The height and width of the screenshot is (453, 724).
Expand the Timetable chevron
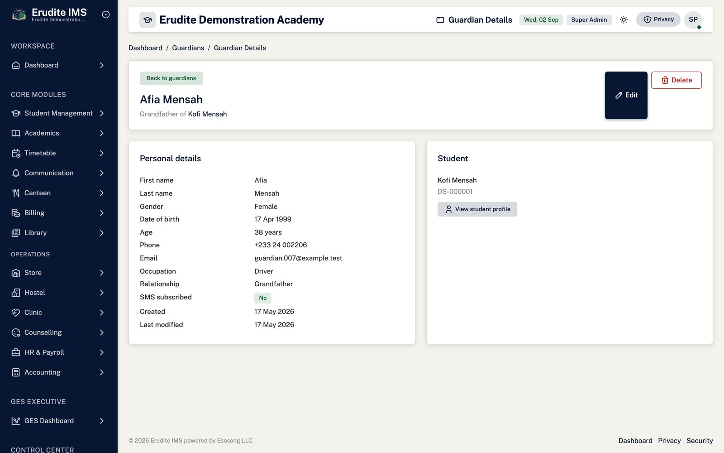[x=102, y=153]
